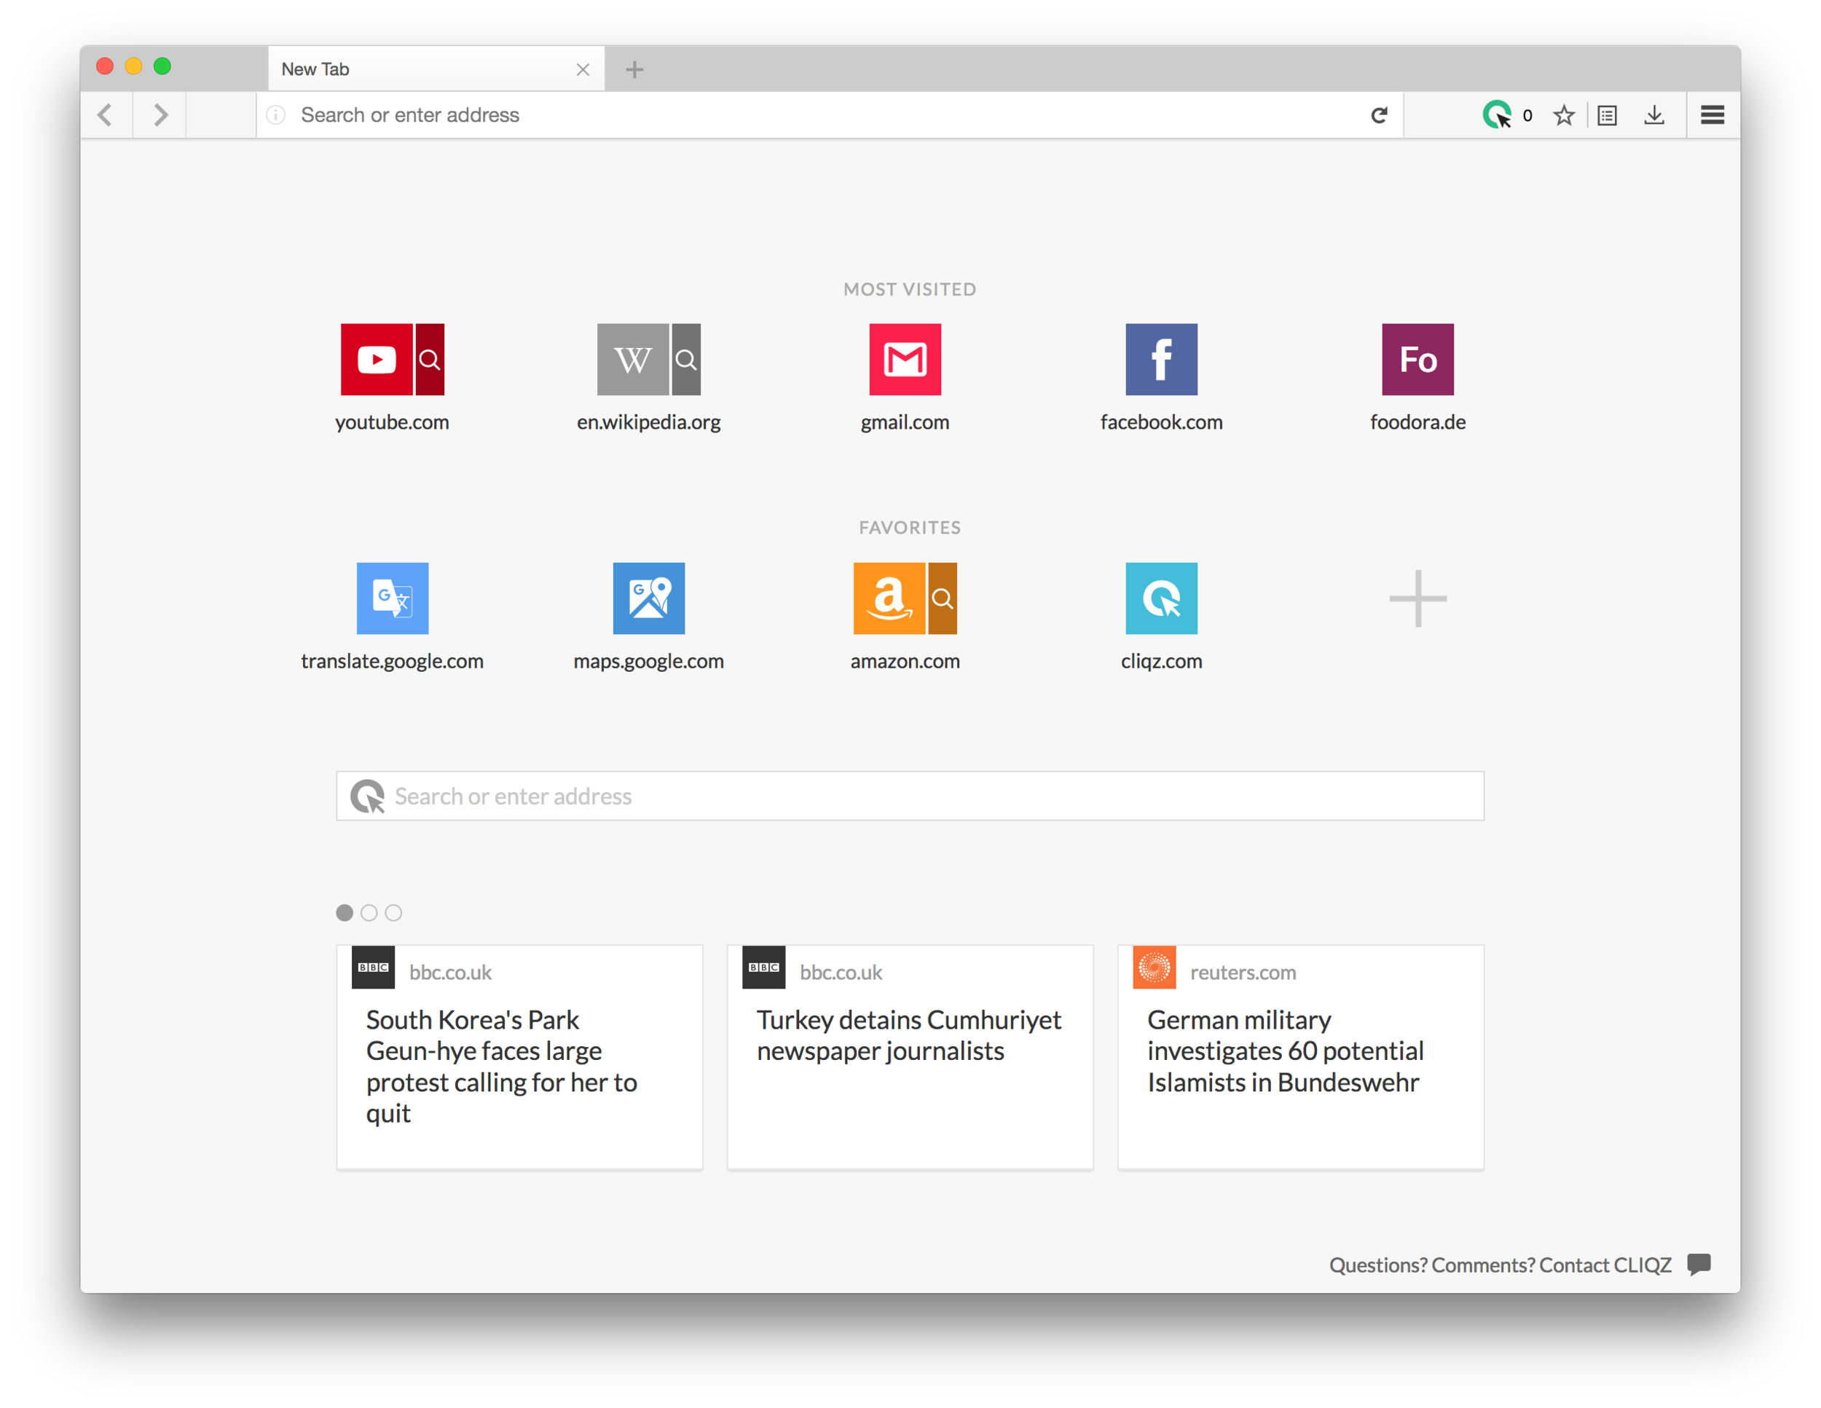The width and height of the screenshot is (1821, 1408).
Task: Open Turkey detains Cumhuriyet journalists article
Action: 910,1057
